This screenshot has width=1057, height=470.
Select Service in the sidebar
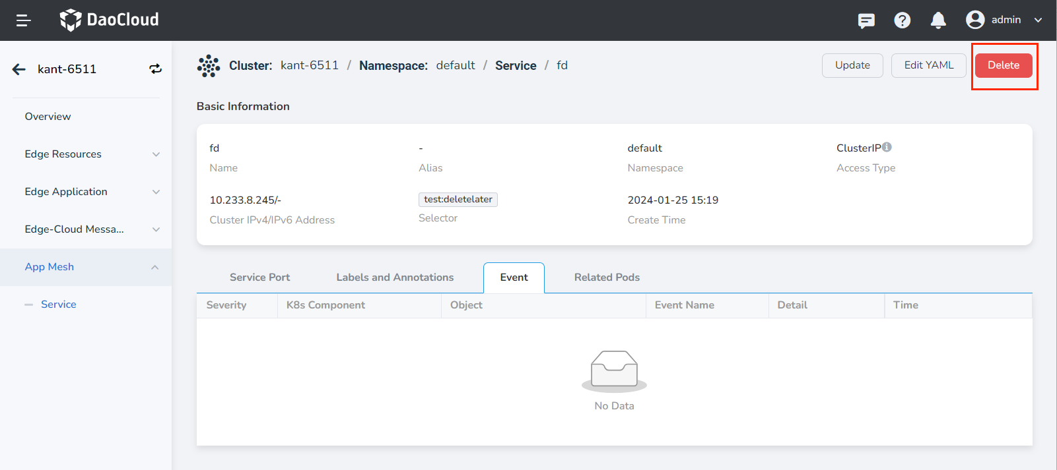(59, 305)
